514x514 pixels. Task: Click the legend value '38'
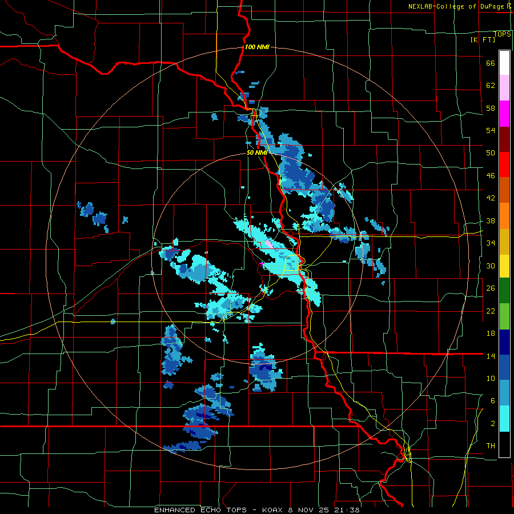pos(491,221)
